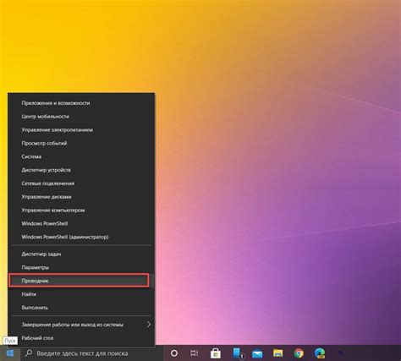Open Диспетчер устройств menu entry
This screenshot has width=401, height=361.
click(81, 170)
